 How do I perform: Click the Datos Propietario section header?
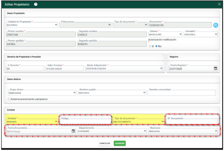pos(16,13)
